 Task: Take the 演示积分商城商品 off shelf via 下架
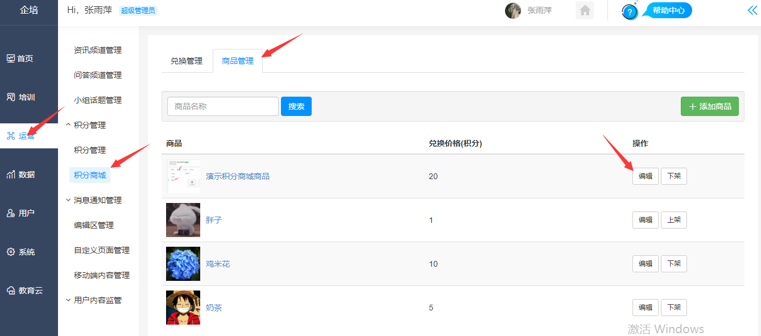click(673, 176)
